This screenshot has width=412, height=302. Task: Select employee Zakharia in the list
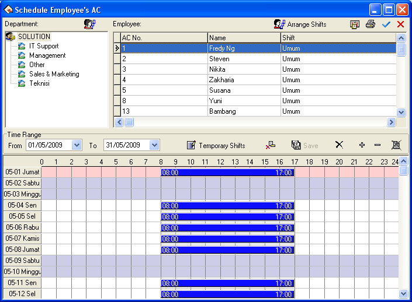(x=222, y=80)
